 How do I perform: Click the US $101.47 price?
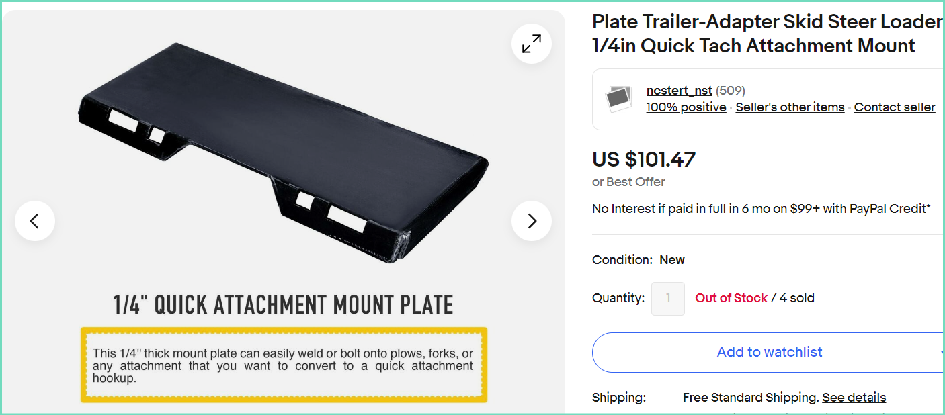(x=643, y=159)
